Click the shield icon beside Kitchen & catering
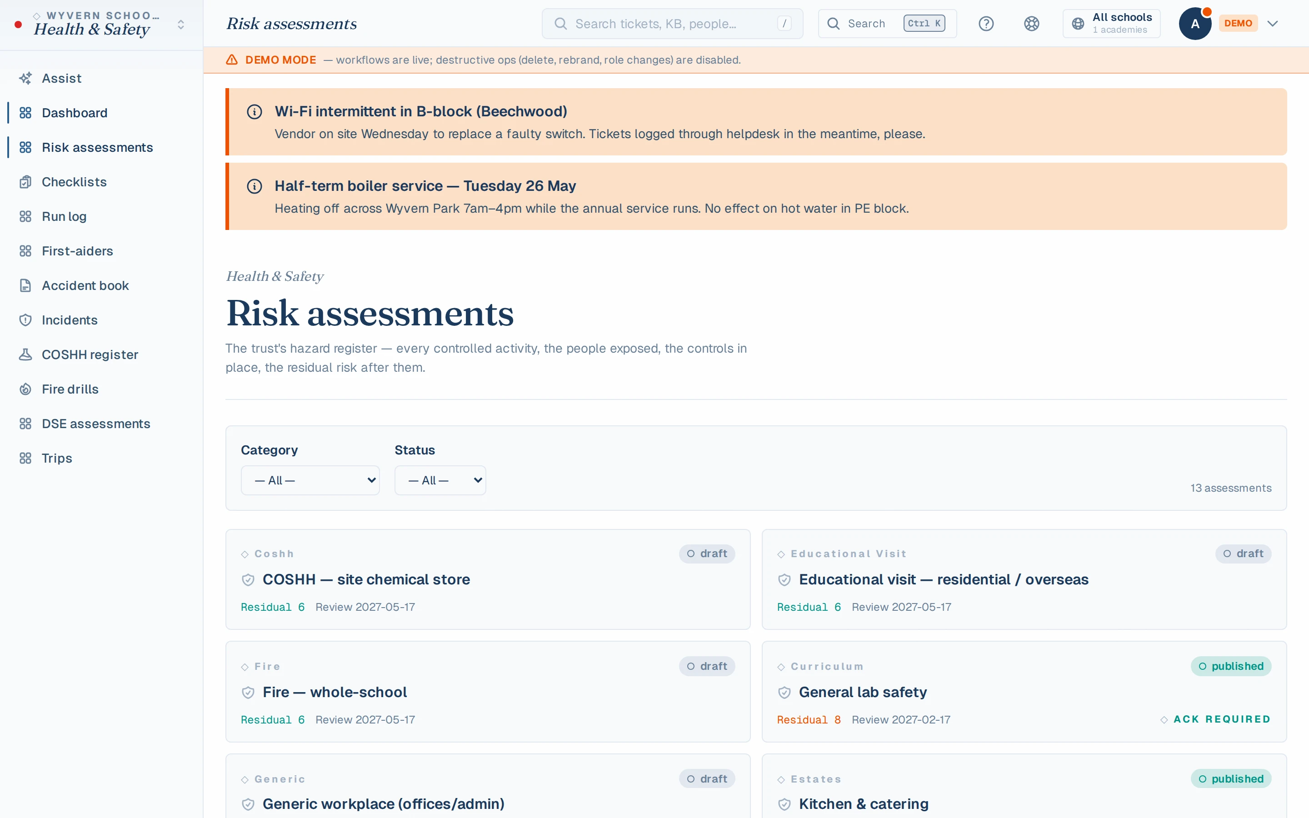Image resolution: width=1309 pixels, height=818 pixels. point(784,804)
